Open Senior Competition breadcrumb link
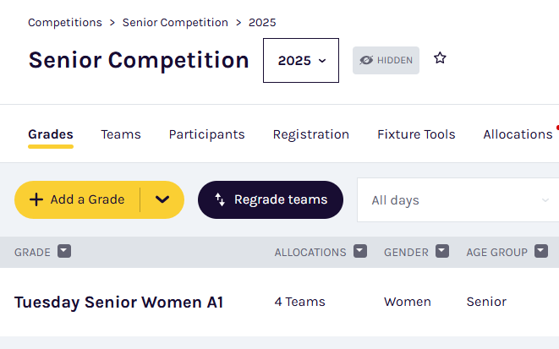The height and width of the screenshot is (349, 559). pos(175,23)
